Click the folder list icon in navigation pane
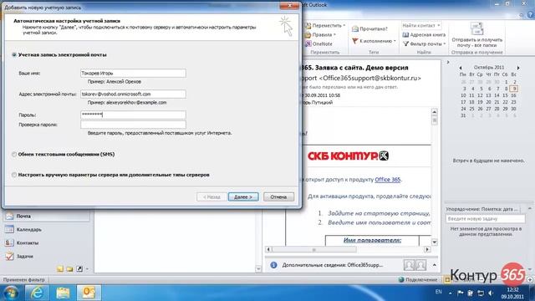Screen dimensions: 535x301 [x=70, y=269]
